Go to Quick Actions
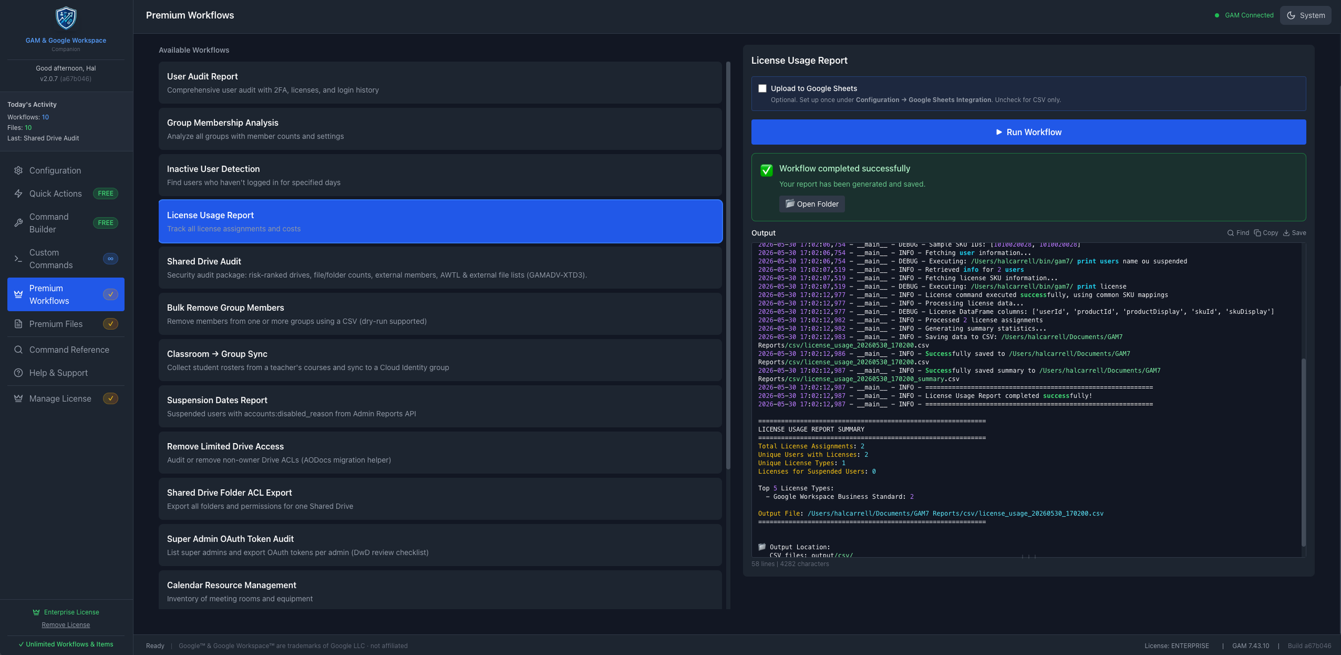This screenshot has width=1341, height=655. [66, 194]
